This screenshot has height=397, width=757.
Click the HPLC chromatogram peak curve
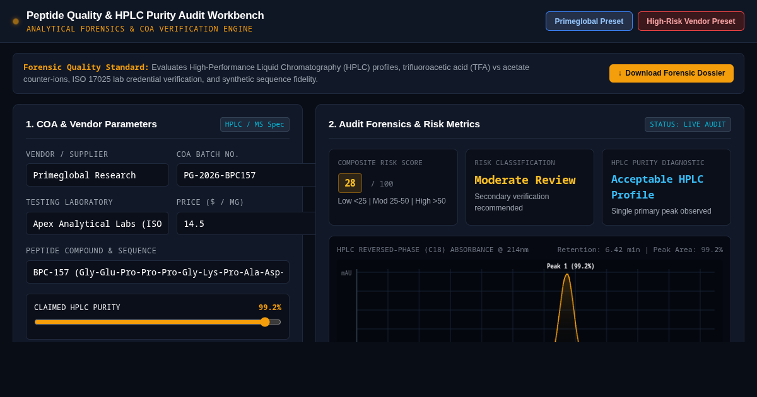pyautogui.click(x=566, y=309)
